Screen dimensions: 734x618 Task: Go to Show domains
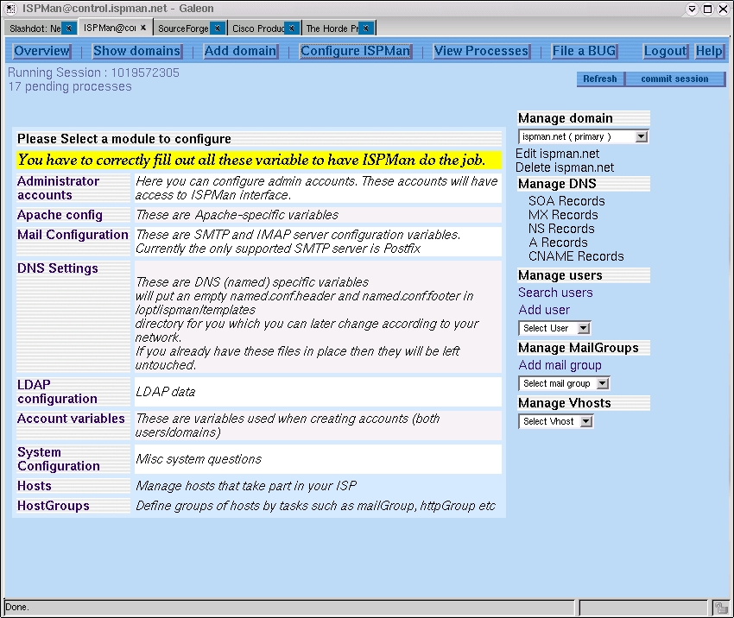pyautogui.click(x=136, y=51)
